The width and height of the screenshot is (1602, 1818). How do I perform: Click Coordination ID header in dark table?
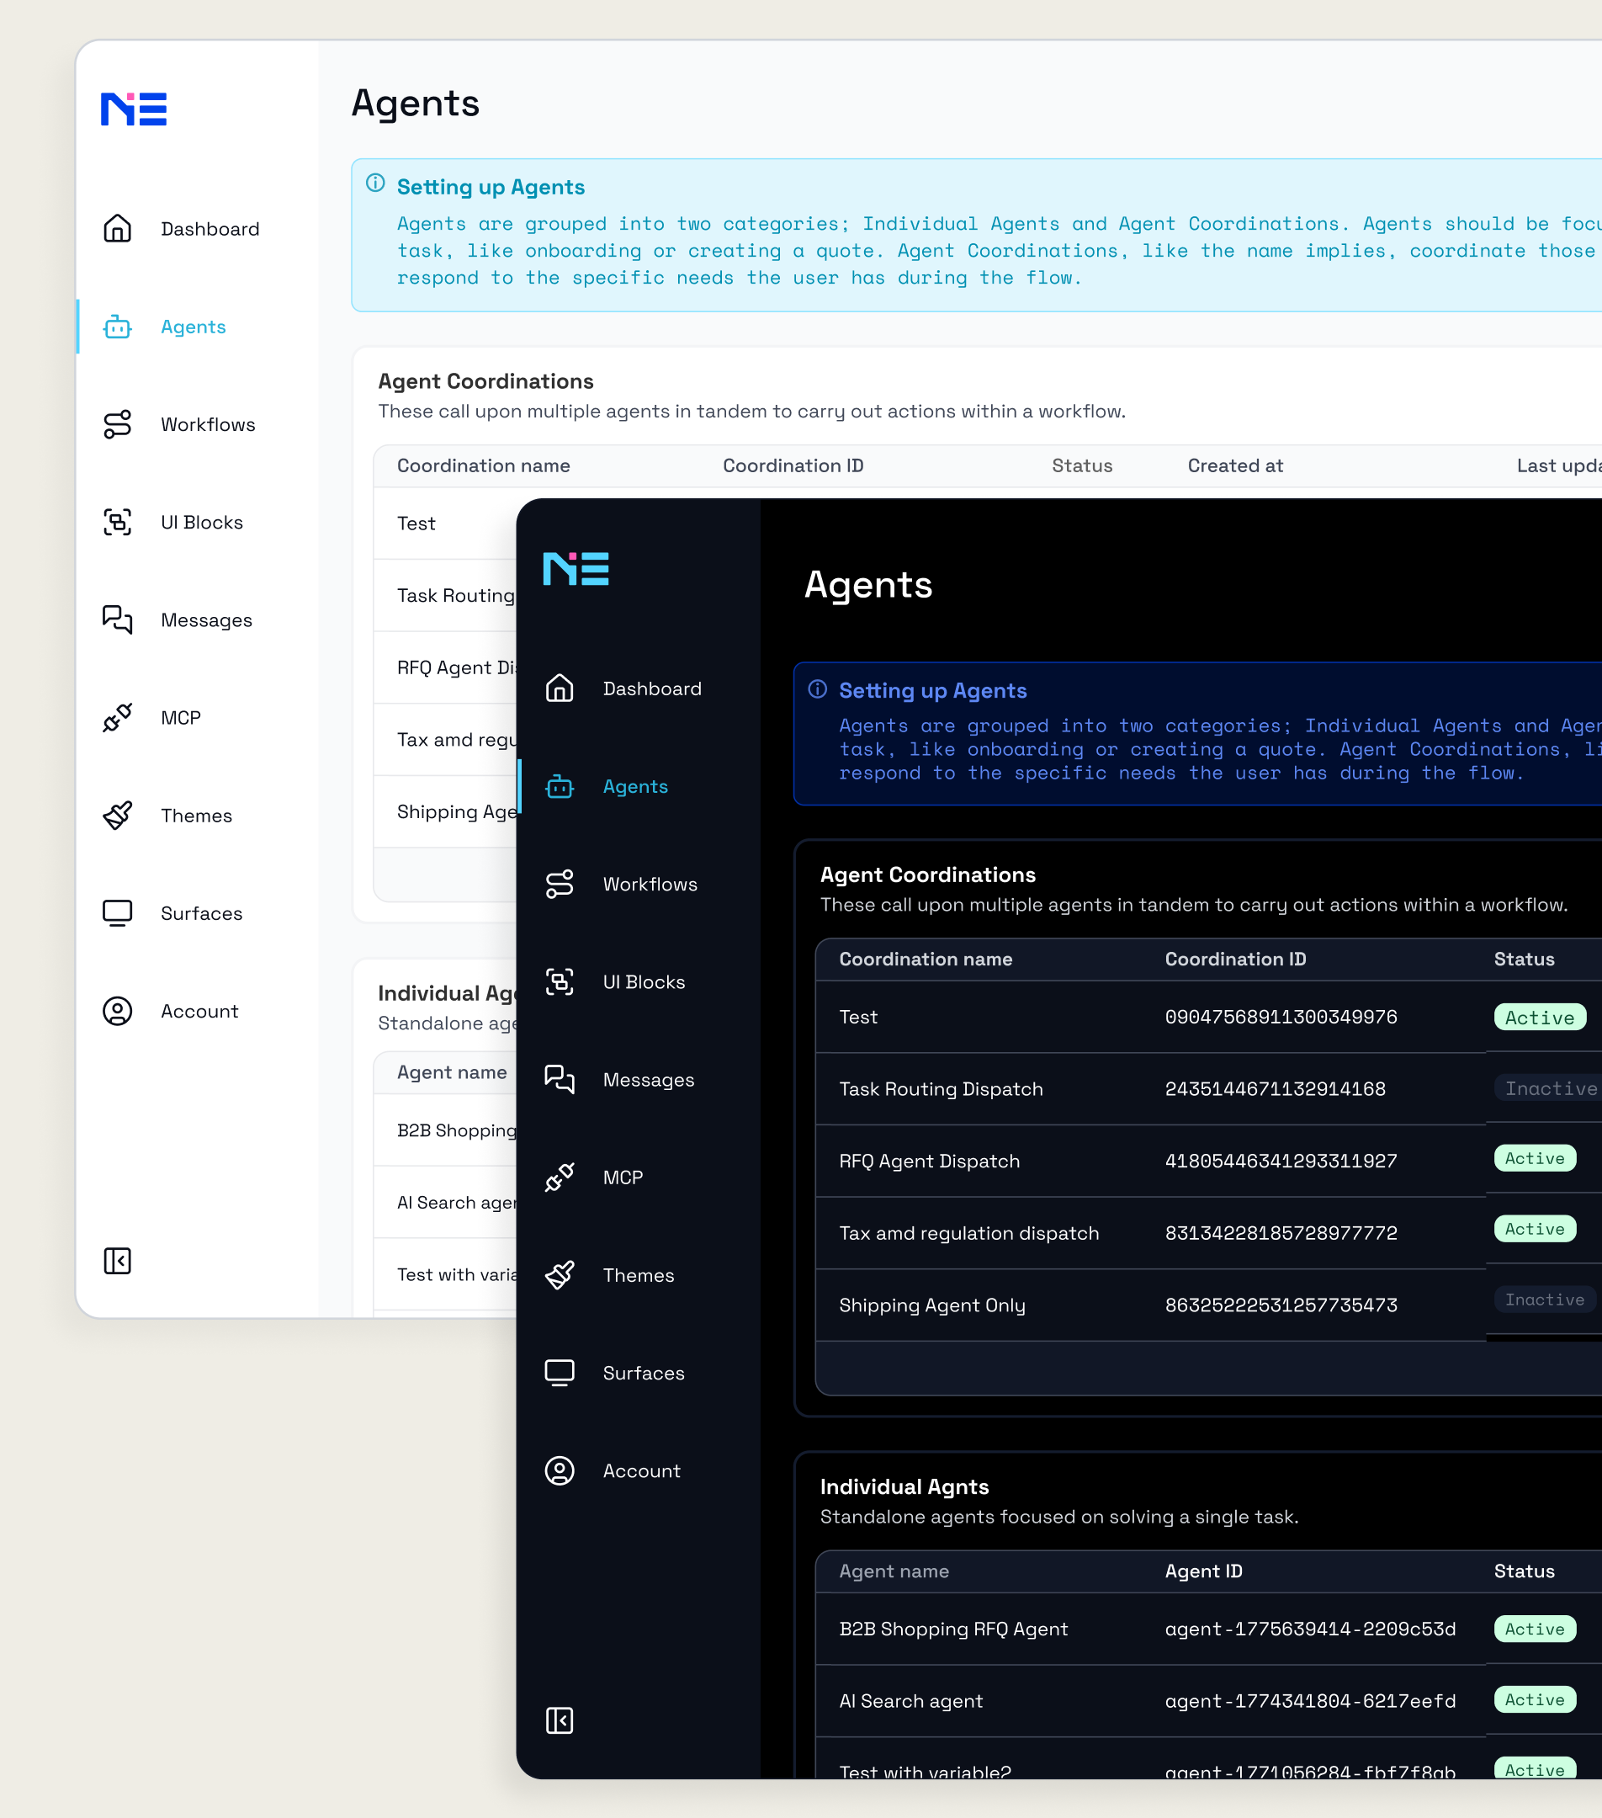tap(1236, 959)
